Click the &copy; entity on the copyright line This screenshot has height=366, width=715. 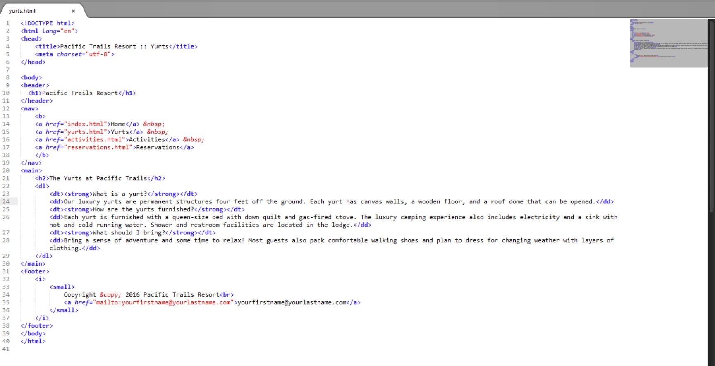tap(110, 295)
